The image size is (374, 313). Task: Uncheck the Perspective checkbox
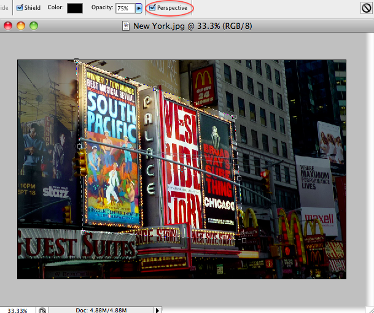(152, 7)
